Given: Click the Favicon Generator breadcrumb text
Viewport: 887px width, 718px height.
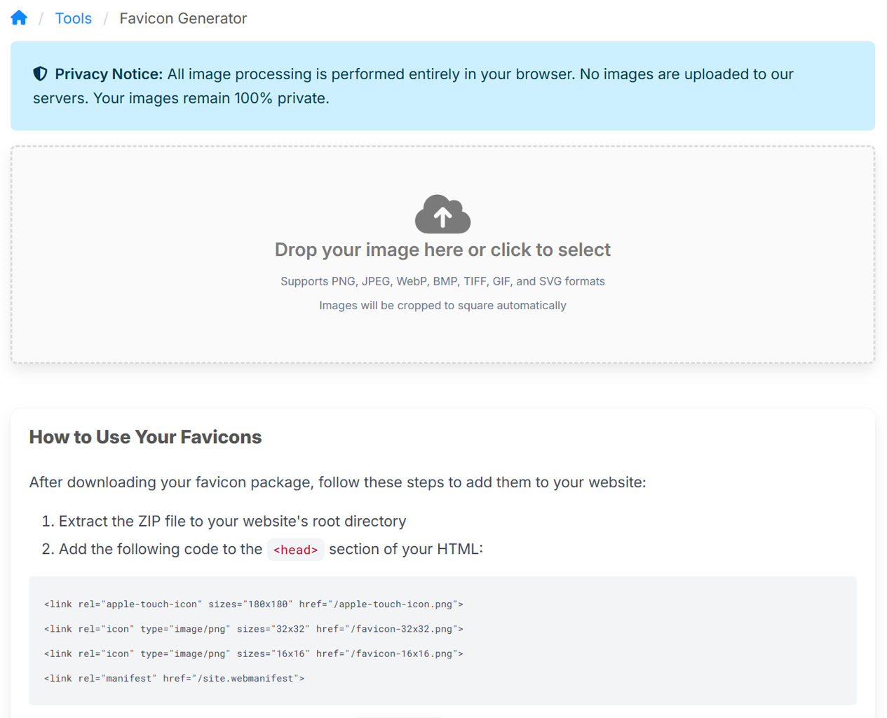Looking at the screenshot, I should pyautogui.click(x=183, y=18).
